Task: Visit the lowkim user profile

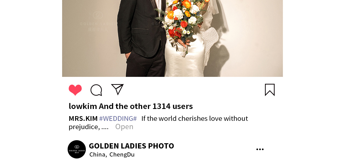Action: click(x=83, y=106)
